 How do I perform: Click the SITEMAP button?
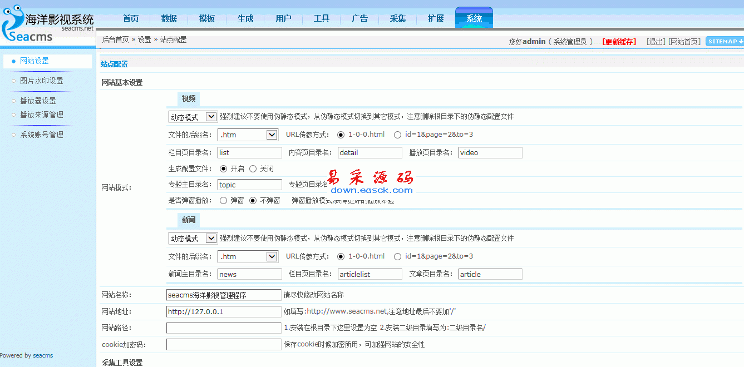(725, 41)
